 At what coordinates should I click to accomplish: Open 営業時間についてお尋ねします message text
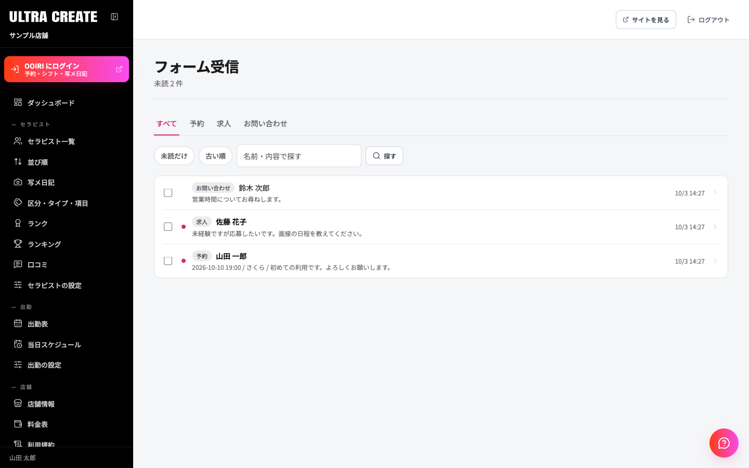point(238,200)
